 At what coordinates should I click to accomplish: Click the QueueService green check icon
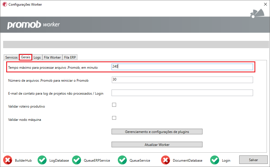pyautogui.click(x=122, y=160)
